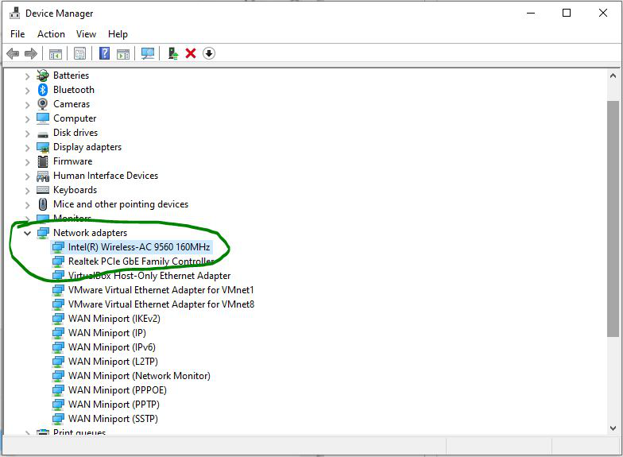Image resolution: width=623 pixels, height=457 pixels.
Task: Click the Properties sheet toolbar icon
Action: (x=79, y=53)
